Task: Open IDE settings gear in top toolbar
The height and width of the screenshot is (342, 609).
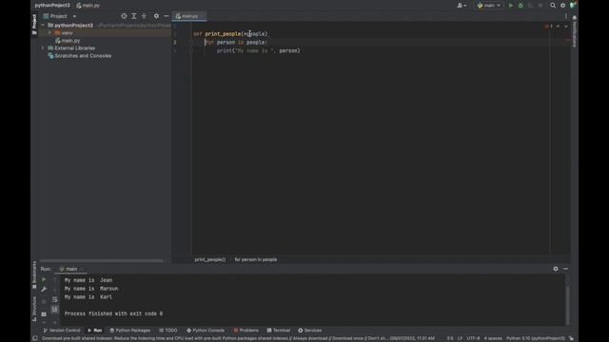Action: (562, 6)
